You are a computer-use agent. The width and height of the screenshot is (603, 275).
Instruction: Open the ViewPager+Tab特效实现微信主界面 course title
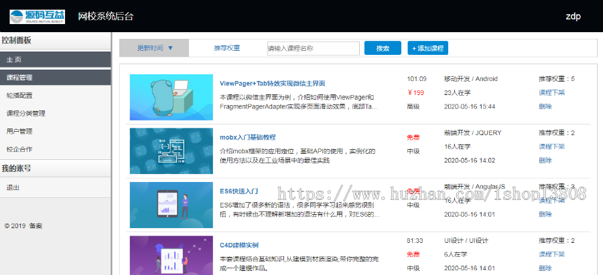(x=273, y=84)
